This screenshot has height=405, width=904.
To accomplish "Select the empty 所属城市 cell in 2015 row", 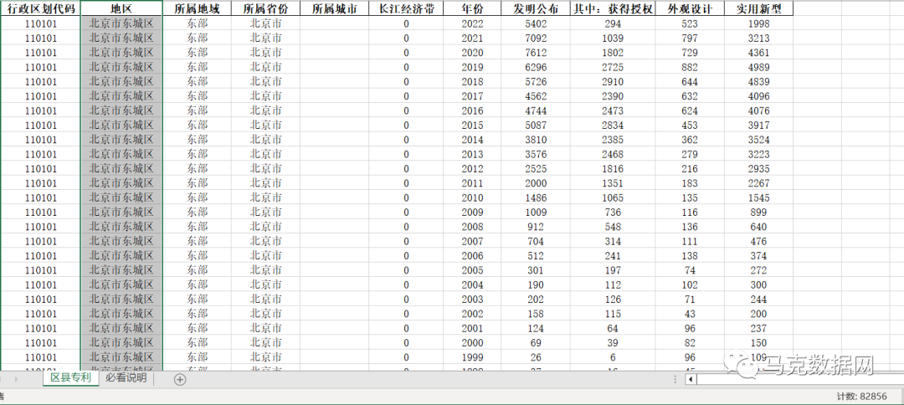I will (334, 125).
